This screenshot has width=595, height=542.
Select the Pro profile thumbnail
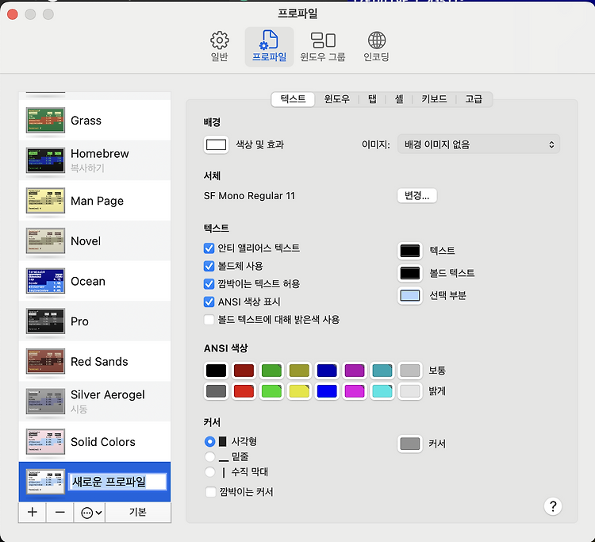(x=45, y=321)
